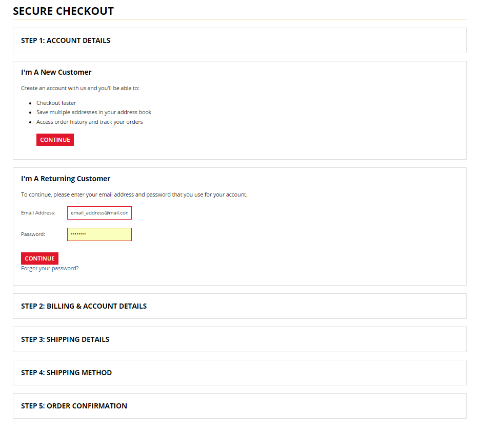The height and width of the screenshot is (433, 481).
Task: Open the Forgot your password link
Action: 50,268
